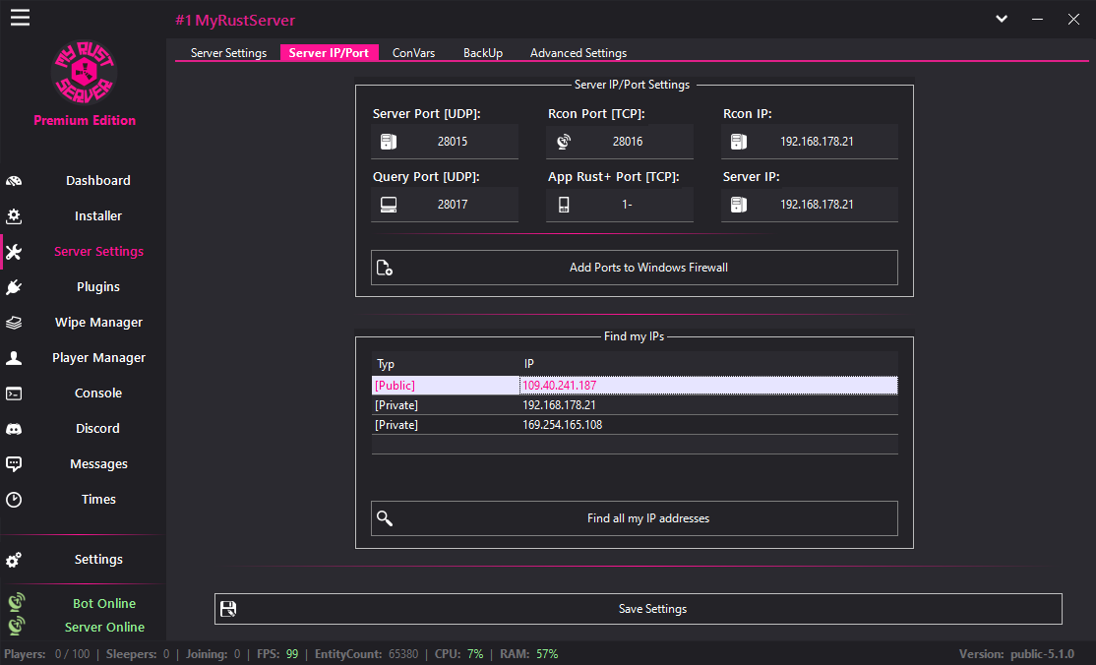The height and width of the screenshot is (665, 1096).
Task: Open Plugins in the sidebar
Action: 98,286
